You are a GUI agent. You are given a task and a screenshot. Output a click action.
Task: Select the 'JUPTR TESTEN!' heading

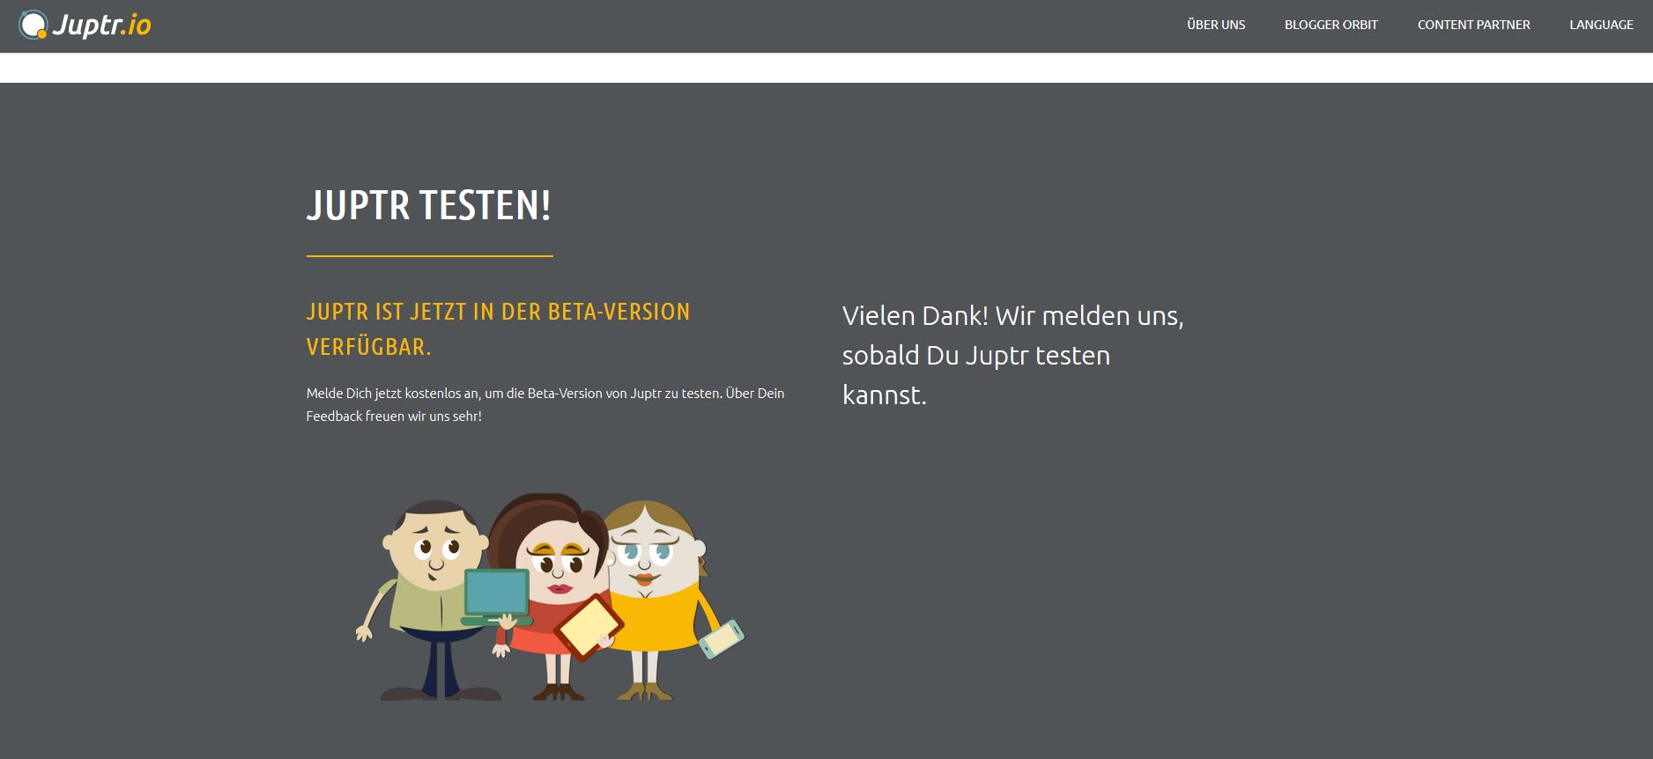click(429, 205)
